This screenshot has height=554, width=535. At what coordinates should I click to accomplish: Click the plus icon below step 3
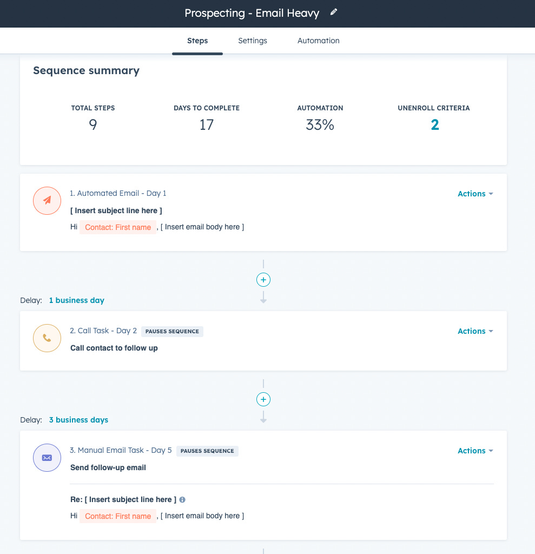coord(263,552)
